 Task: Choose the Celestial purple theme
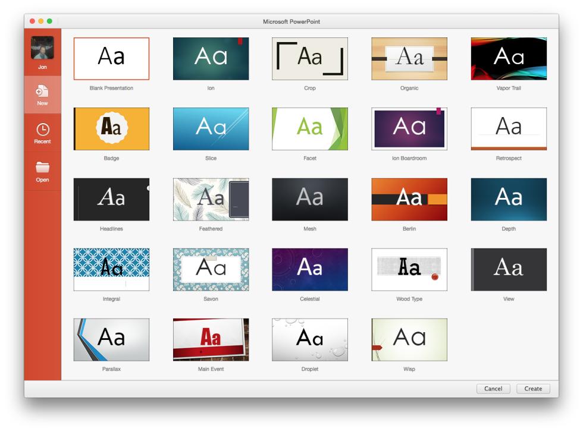coord(310,269)
